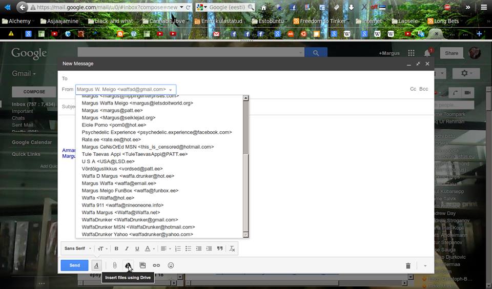The height and width of the screenshot is (289, 492).
Task: Open Important folder in sidebar
Action: [22, 111]
